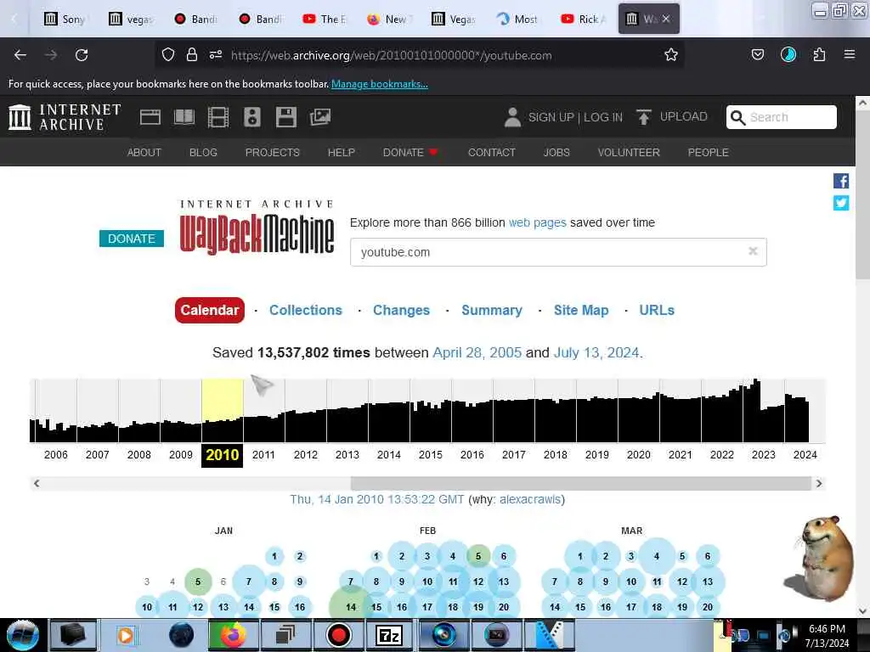The image size is (870, 652).
Task: Click the LOG IN link
Action: (x=603, y=117)
